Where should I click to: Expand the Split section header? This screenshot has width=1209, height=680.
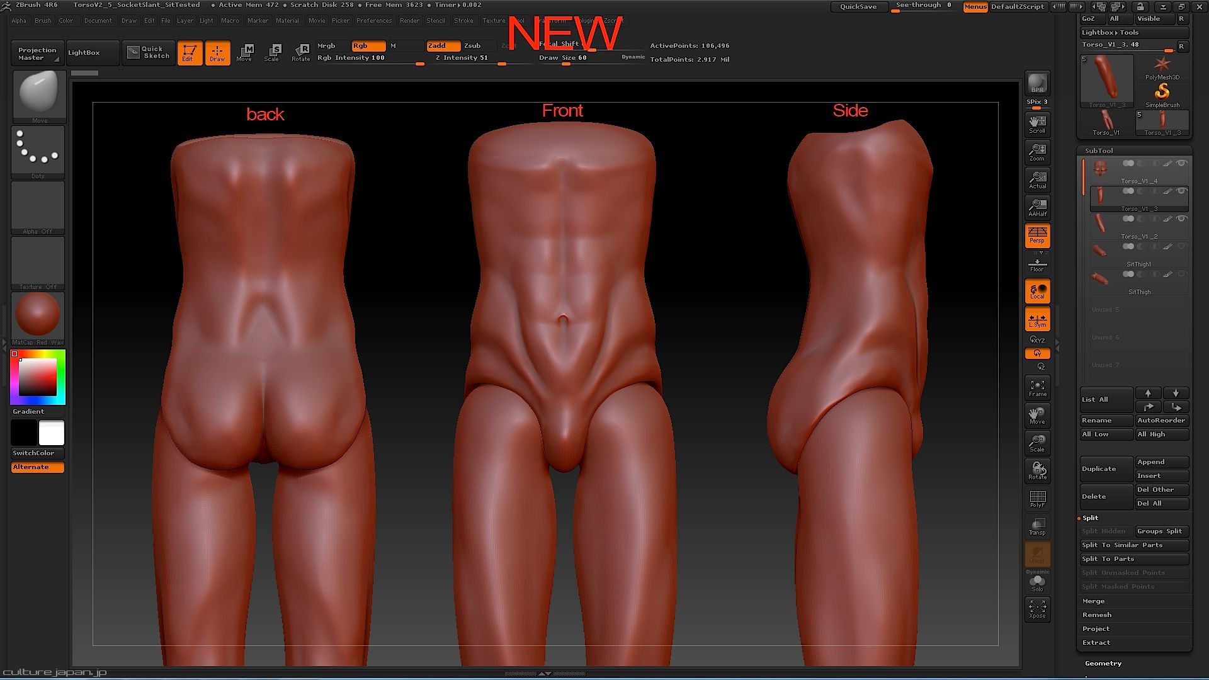tap(1091, 518)
